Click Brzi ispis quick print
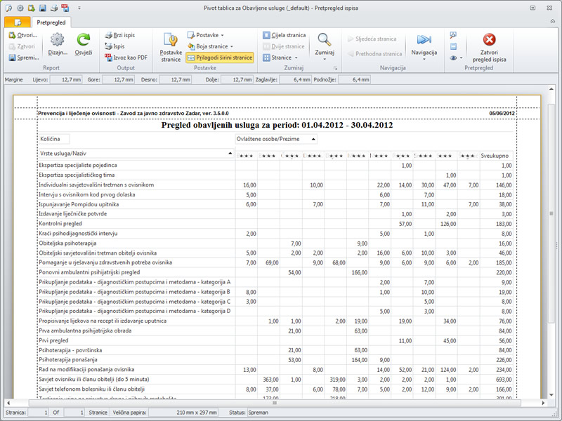Image resolution: width=562 pixels, height=421 pixels. (x=120, y=35)
